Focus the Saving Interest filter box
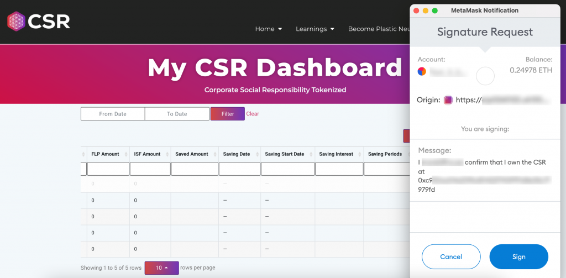 339,169
